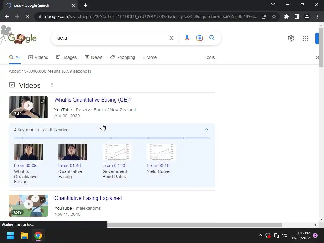This screenshot has height=243, width=324.
Task: Switch to the Images tab
Action: 66,57
